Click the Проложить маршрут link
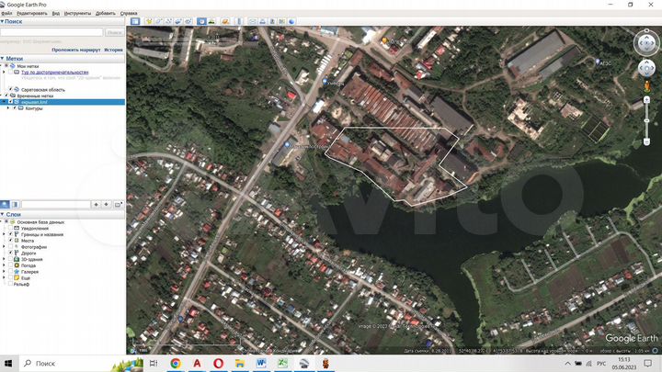The height and width of the screenshot is (372, 662). point(75,50)
